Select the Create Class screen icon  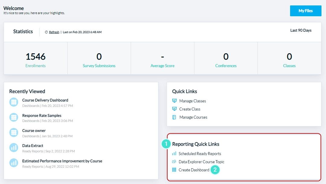tap(174, 109)
